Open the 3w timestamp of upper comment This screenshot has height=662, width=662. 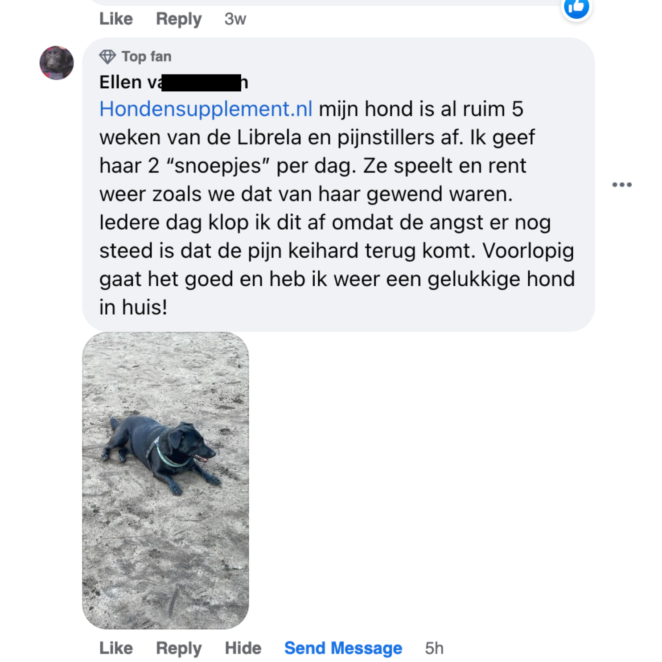click(x=235, y=19)
